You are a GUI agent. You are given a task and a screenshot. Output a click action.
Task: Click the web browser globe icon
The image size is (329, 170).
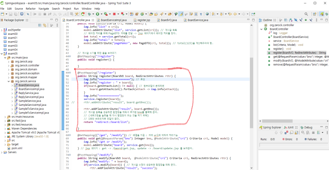pos(207,14)
